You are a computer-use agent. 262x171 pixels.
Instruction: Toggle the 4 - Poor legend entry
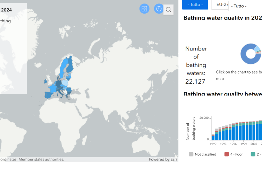click(236, 154)
